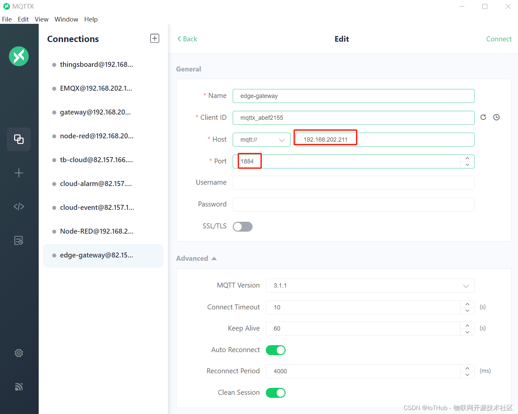Click the sidebar plus icon for new connection

coord(19,173)
